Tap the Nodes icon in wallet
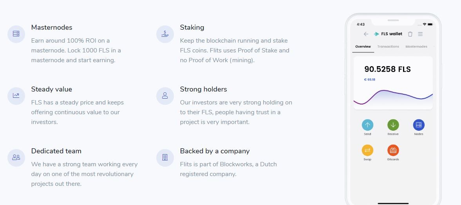The image size is (461, 205). click(419, 125)
